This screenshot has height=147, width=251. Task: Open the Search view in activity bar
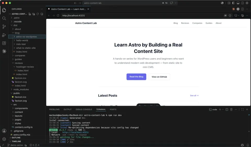[4, 18]
